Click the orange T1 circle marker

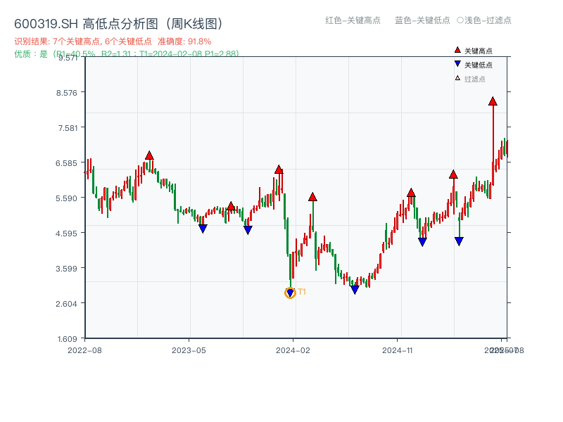pos(290,293)
